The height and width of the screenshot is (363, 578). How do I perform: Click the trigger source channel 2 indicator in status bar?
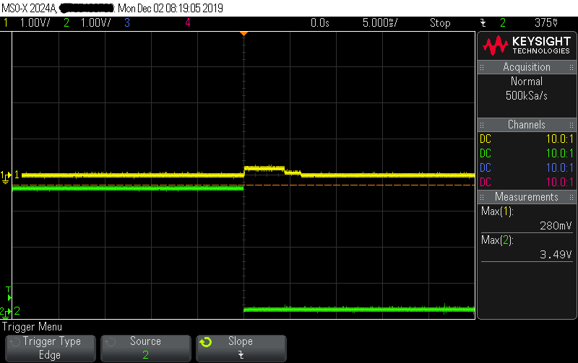[503, 23]
